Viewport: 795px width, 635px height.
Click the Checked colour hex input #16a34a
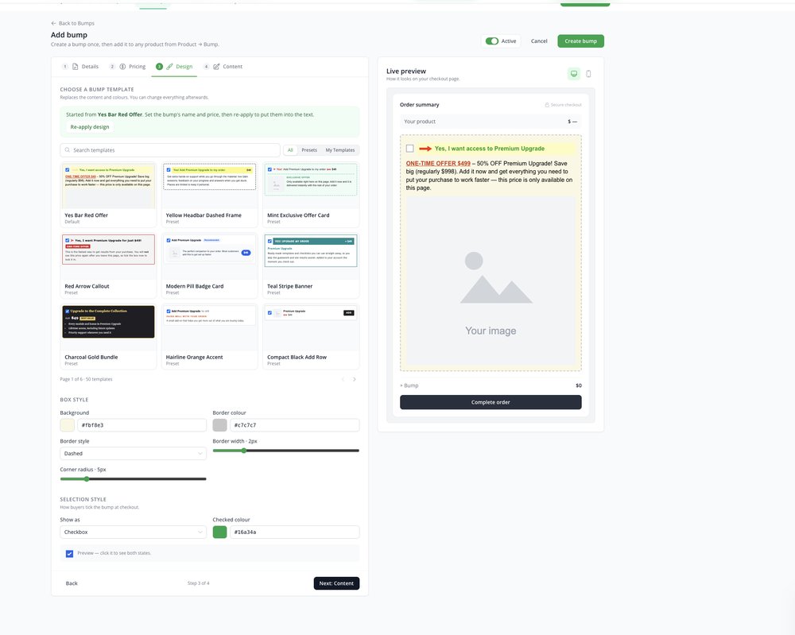(295, 532)
